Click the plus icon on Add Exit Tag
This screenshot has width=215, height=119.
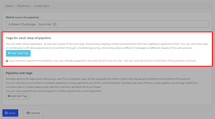[x=9, y=96]
